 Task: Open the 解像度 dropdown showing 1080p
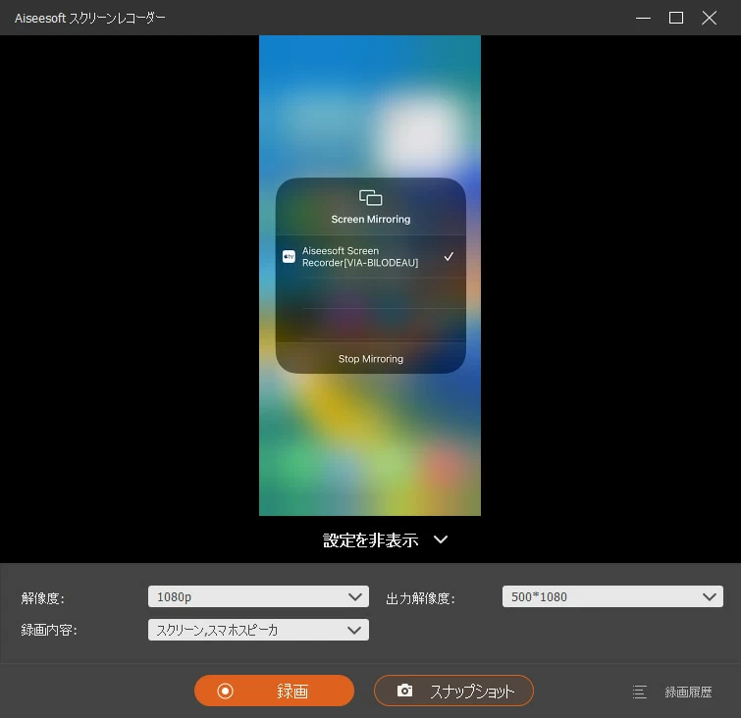click(x=258, y=596)
